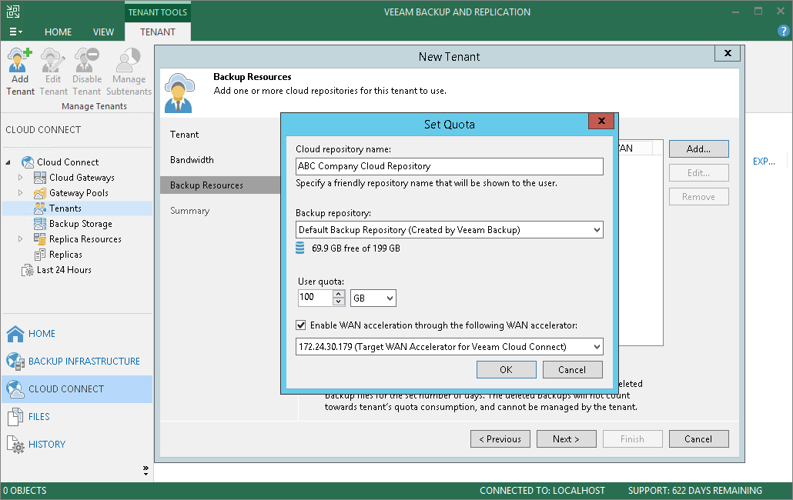The width and height of the screenshot is (793, 500).
Task: Click the Finish wizard button
Action: point(632,439)
